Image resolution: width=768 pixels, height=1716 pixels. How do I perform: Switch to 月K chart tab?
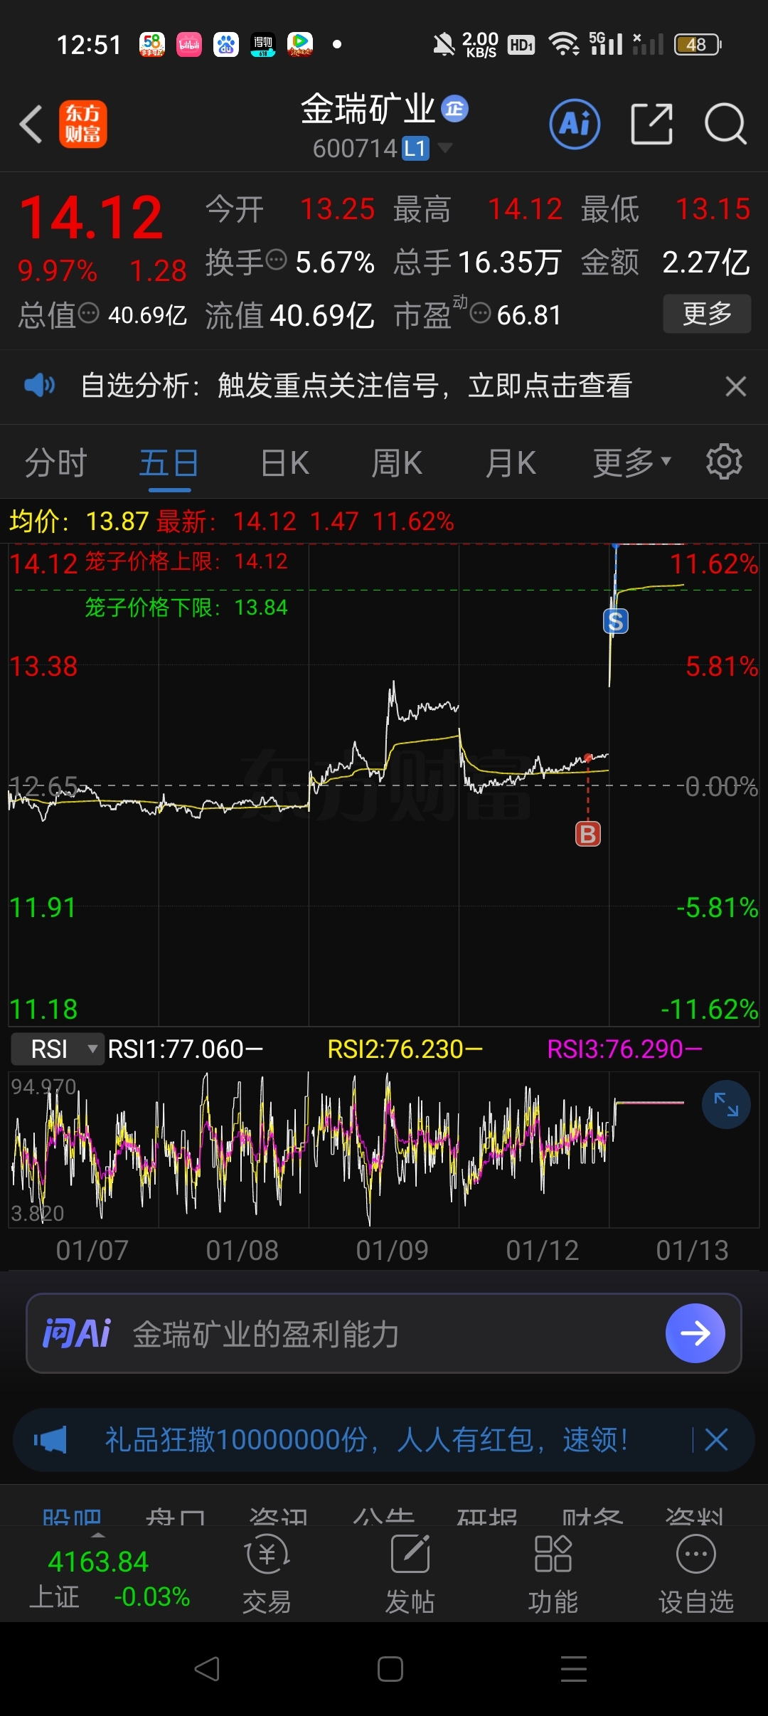[x=511, y=463]
